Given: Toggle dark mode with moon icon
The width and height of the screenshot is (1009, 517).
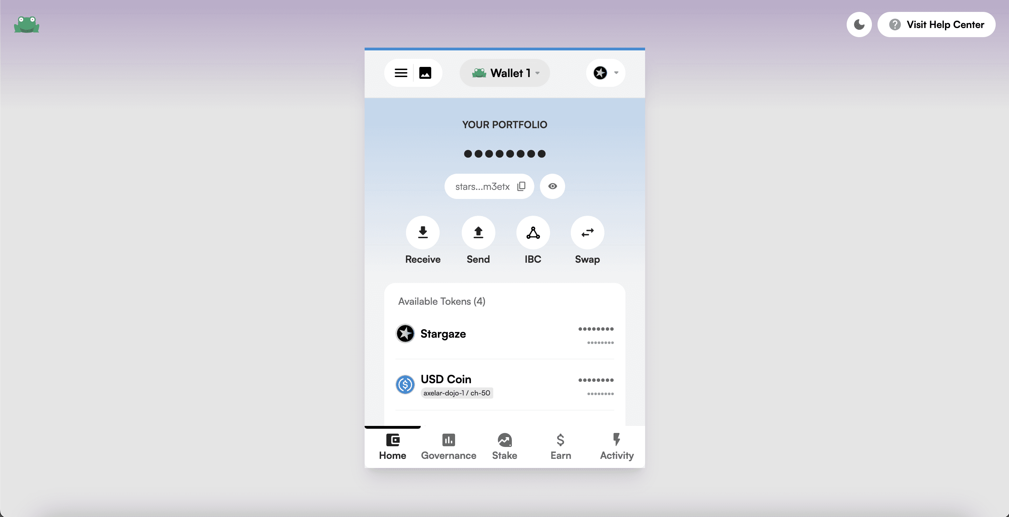Looking at the screenshot, I should 859,25.
